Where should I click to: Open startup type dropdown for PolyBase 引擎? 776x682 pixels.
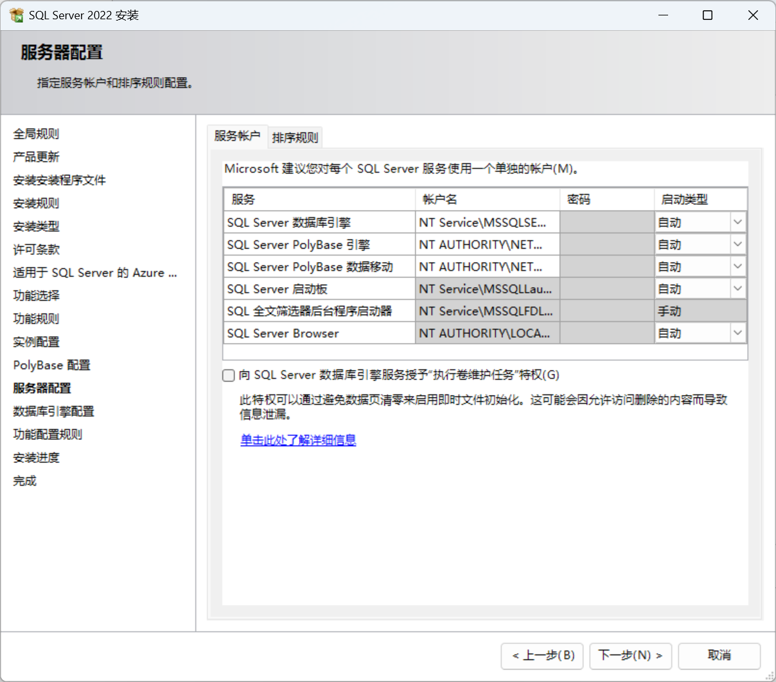point(737,245)
